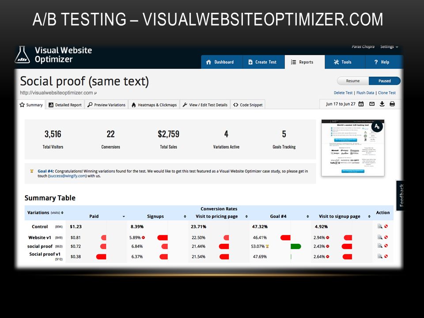Image resolution: width=424 pixels, height=318 pixels.
Task: Open the Heatmaps & Clickmaps tab
Action: tap(154, 105)
